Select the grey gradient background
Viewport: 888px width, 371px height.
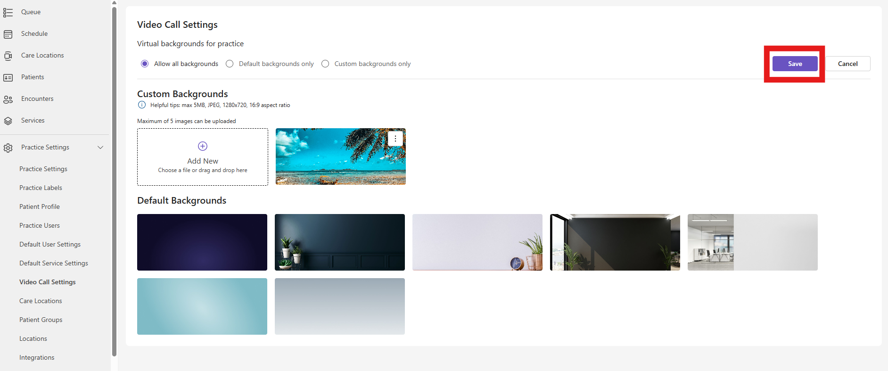(340, 306)
